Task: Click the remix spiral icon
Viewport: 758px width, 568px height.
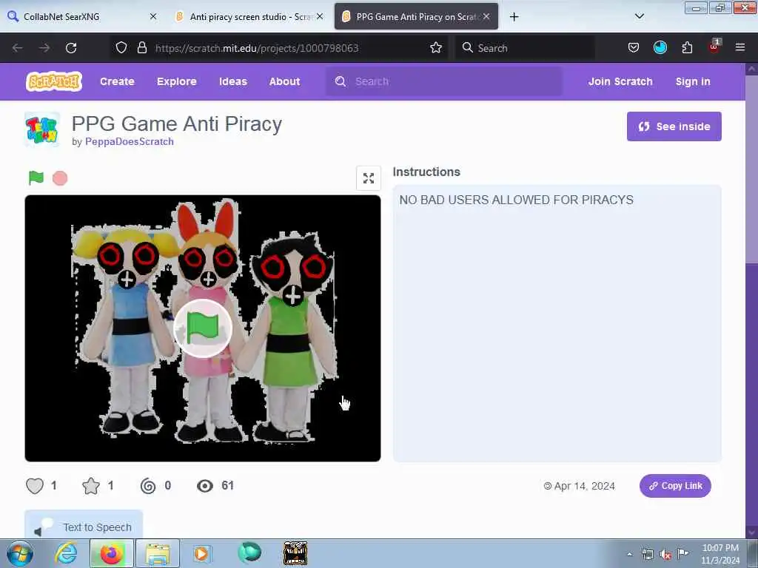Action: click(x=148, y=485)
